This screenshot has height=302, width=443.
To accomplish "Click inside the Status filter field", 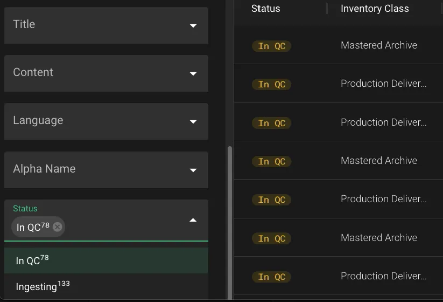I will point(124,226).
